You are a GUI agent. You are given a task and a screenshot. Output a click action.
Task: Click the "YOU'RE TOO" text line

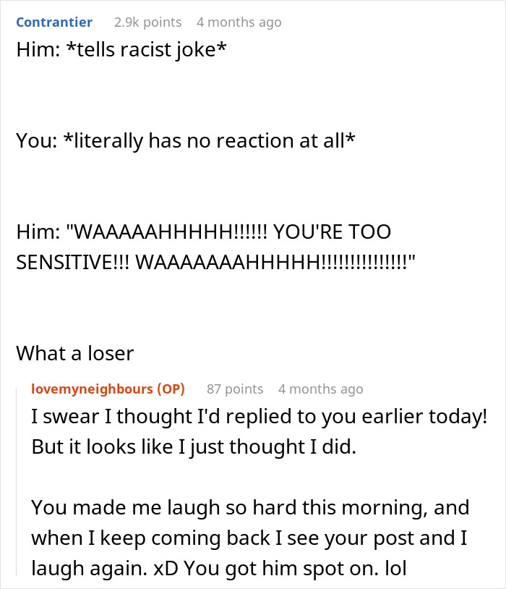coord(202,233)
